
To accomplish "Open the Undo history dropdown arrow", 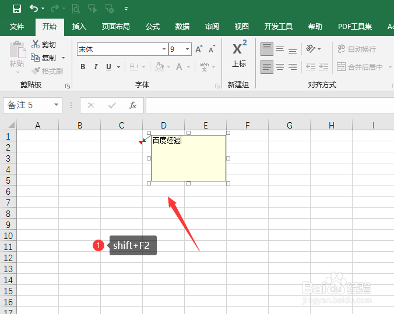I will (x=43, y=9).
